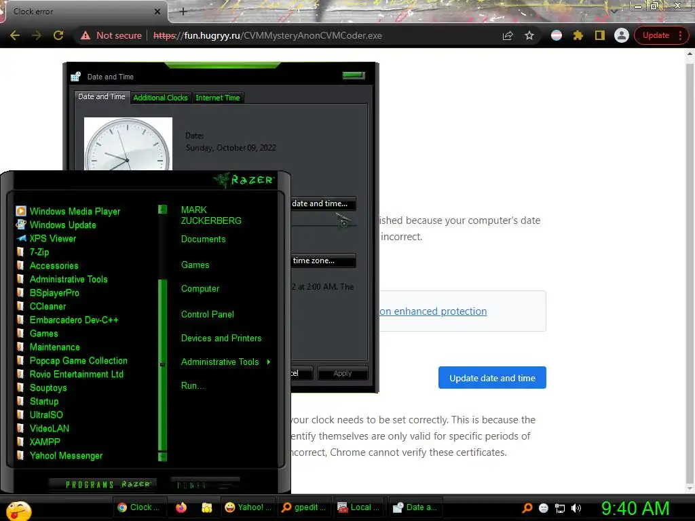Expand Popcap Game Collection folder
The image size is (695, 521).
pyautogui.click(x=71, y=361)
